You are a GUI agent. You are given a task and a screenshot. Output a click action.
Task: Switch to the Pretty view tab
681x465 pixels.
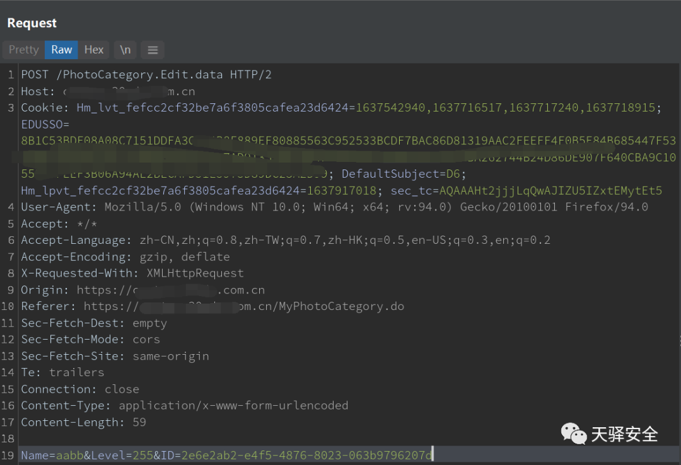(x=24, y=50)
